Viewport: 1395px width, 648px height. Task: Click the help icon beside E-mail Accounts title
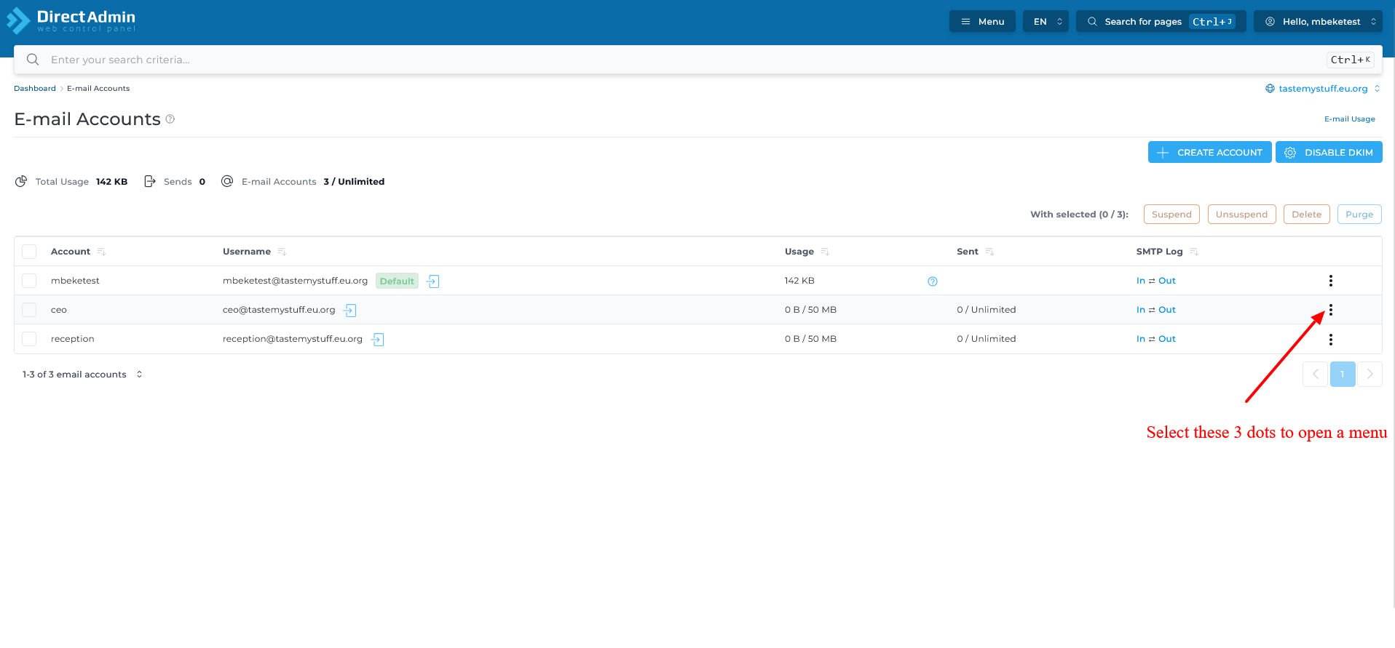pos(170,119)
